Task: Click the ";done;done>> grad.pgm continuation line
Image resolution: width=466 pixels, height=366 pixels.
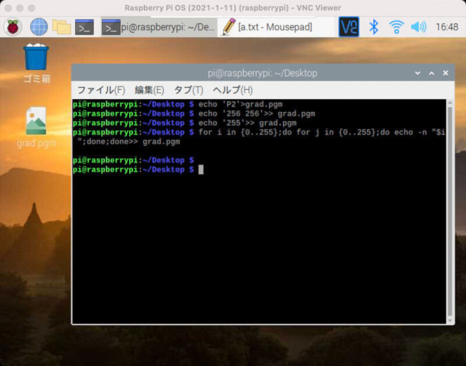Action: point(128,142)
